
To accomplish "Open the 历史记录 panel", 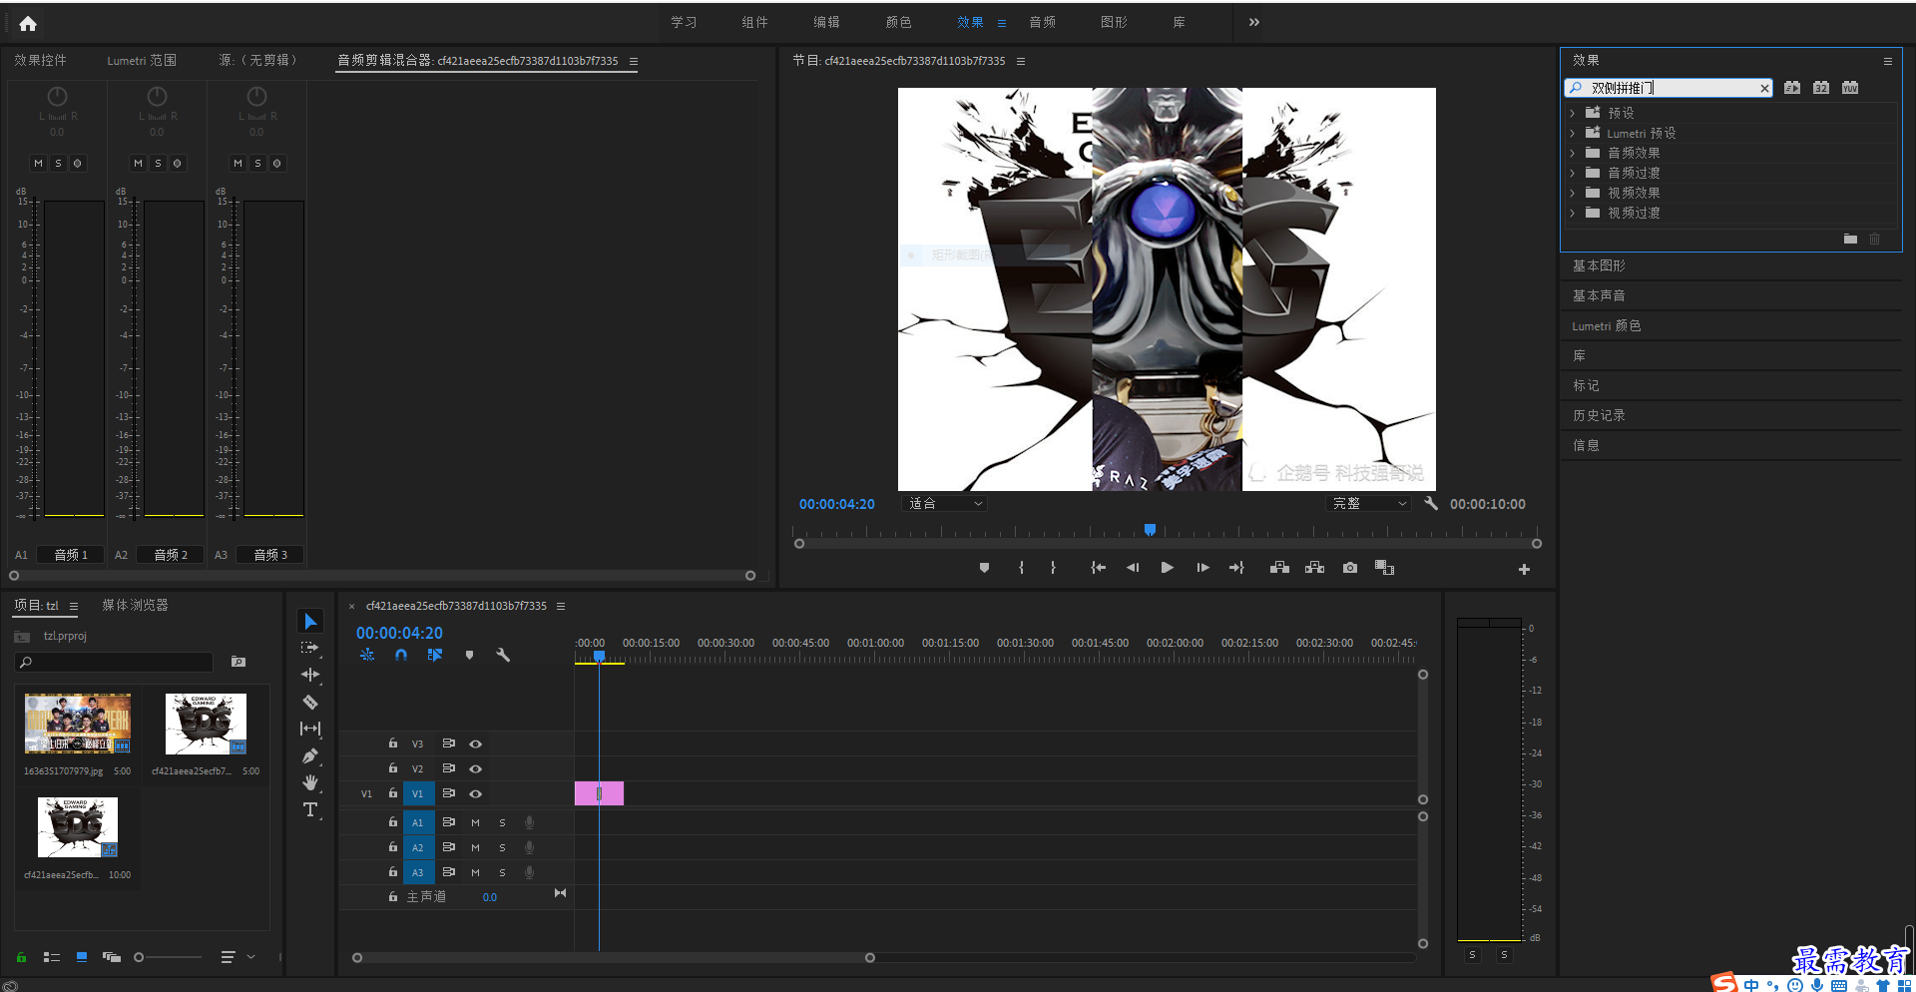I will tap(1599, 415).
